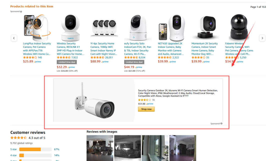Screen dimensions: 270x161
Task: View the REOLINK E1 camera product image
Action: coord(70,27)
